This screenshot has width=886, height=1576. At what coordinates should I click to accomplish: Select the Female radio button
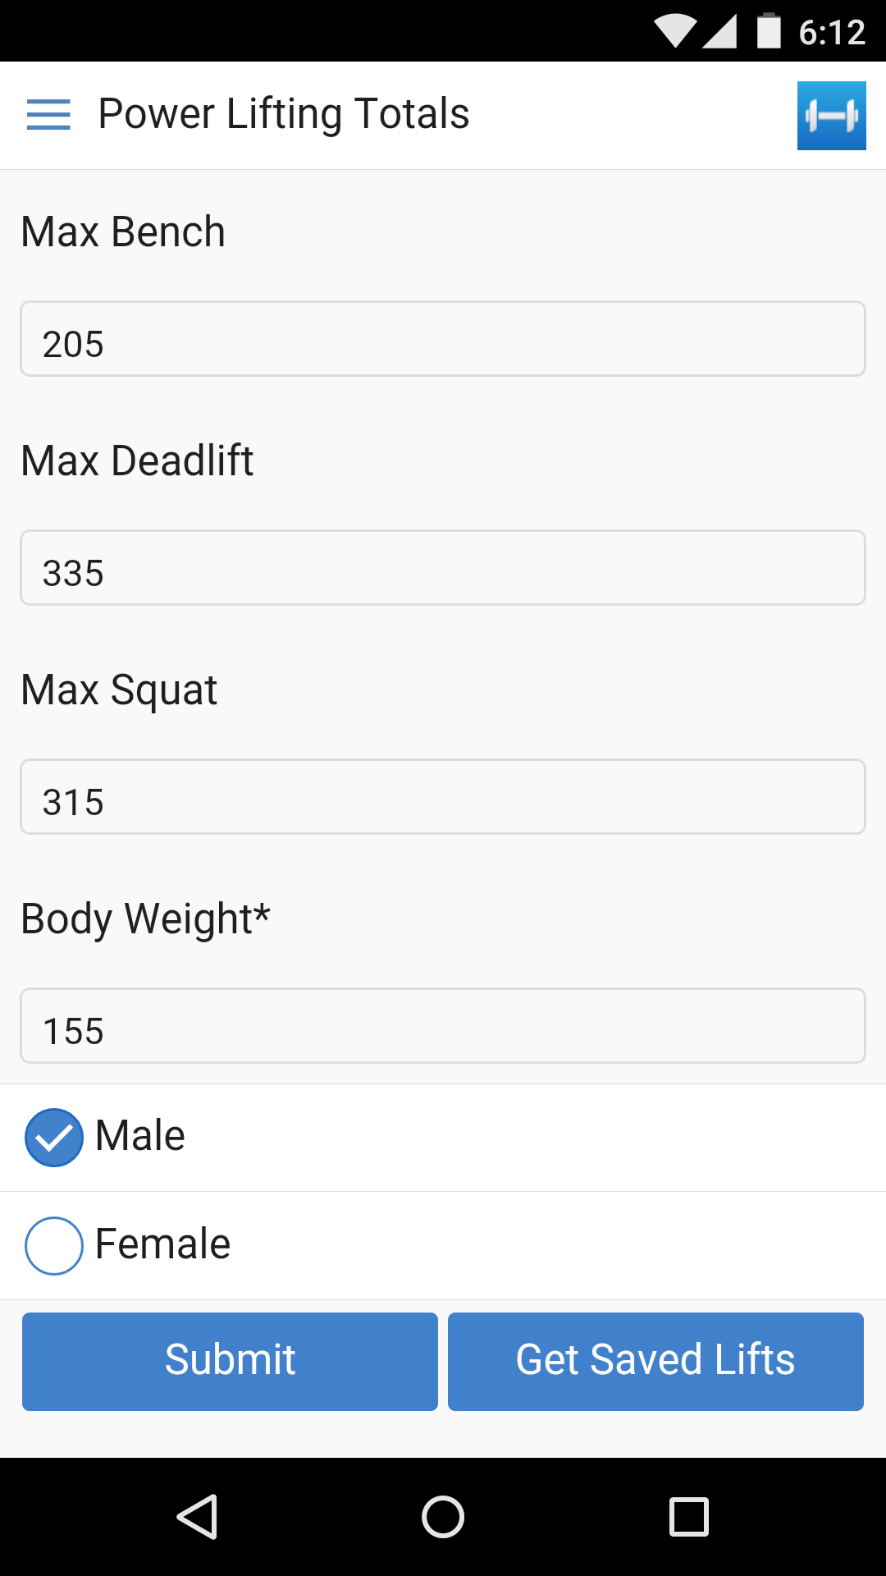pyautogui.click(x=53, y=1244)
